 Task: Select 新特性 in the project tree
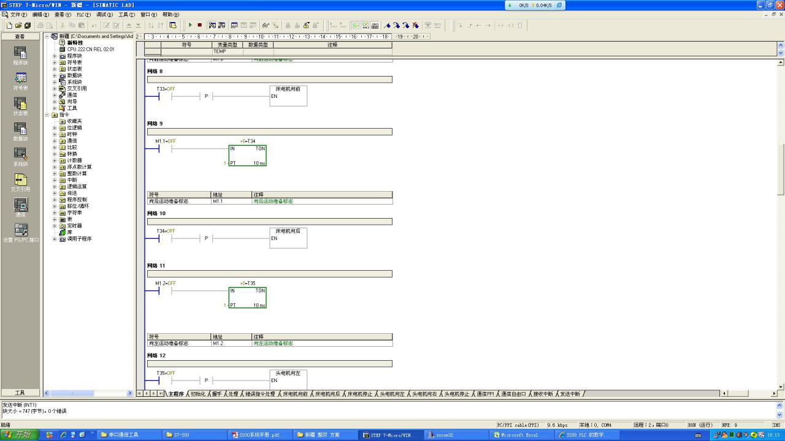click(71, 43)
